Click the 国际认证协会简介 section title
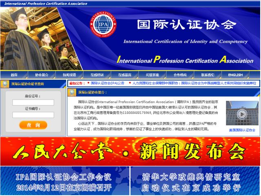The width and height of the screenshot is (261, 196). coord(93,92)
